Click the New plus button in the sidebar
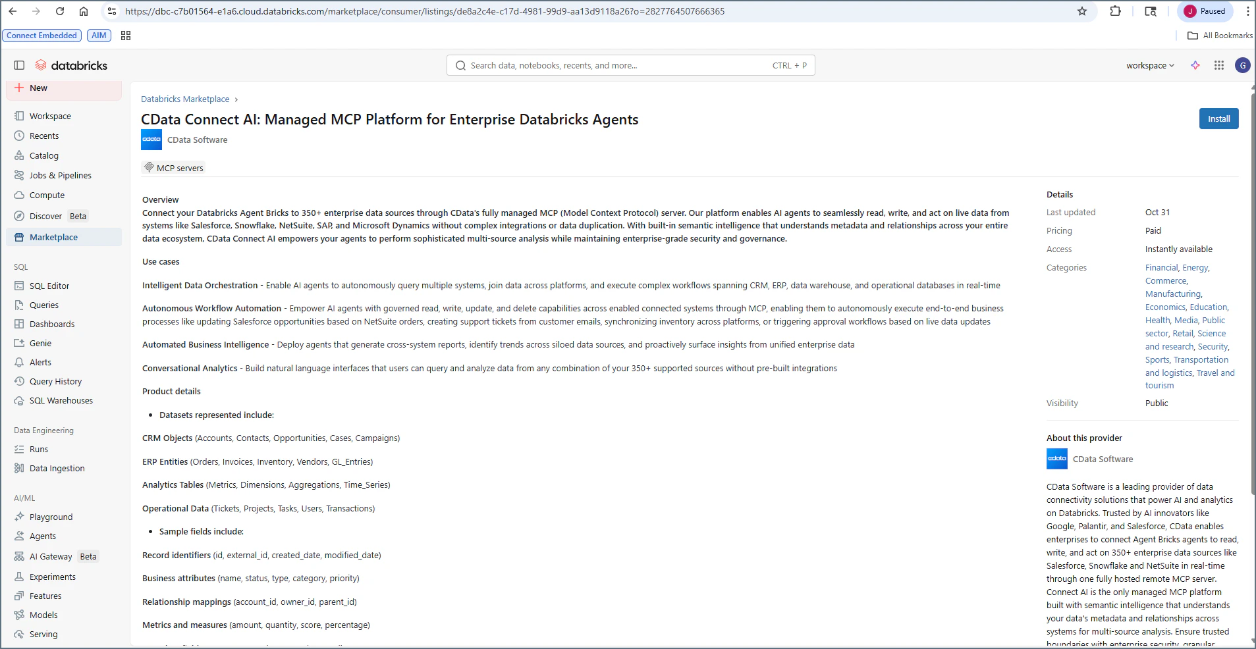This screenshot has width=1256, height=649. [x=64, y=88]
